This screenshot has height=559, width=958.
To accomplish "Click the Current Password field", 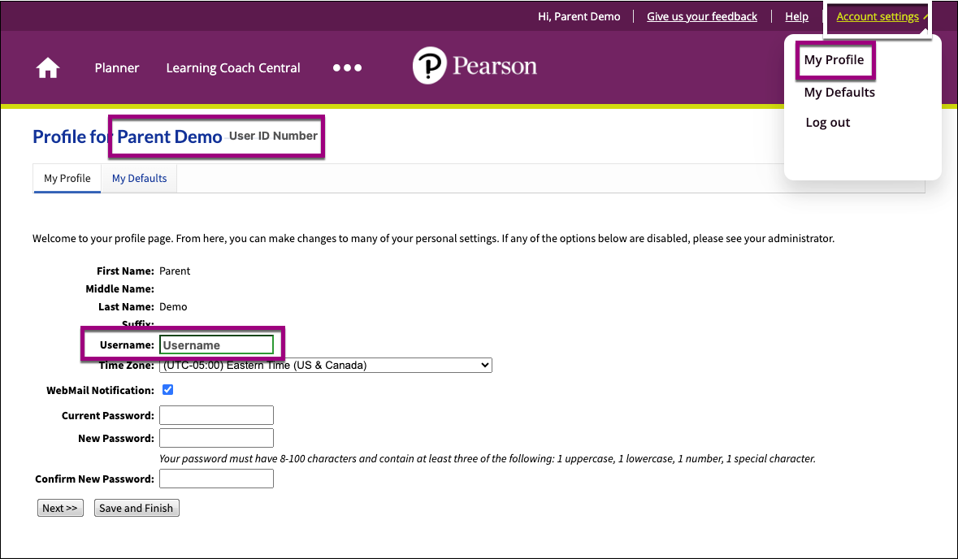I will coord(216,415).
